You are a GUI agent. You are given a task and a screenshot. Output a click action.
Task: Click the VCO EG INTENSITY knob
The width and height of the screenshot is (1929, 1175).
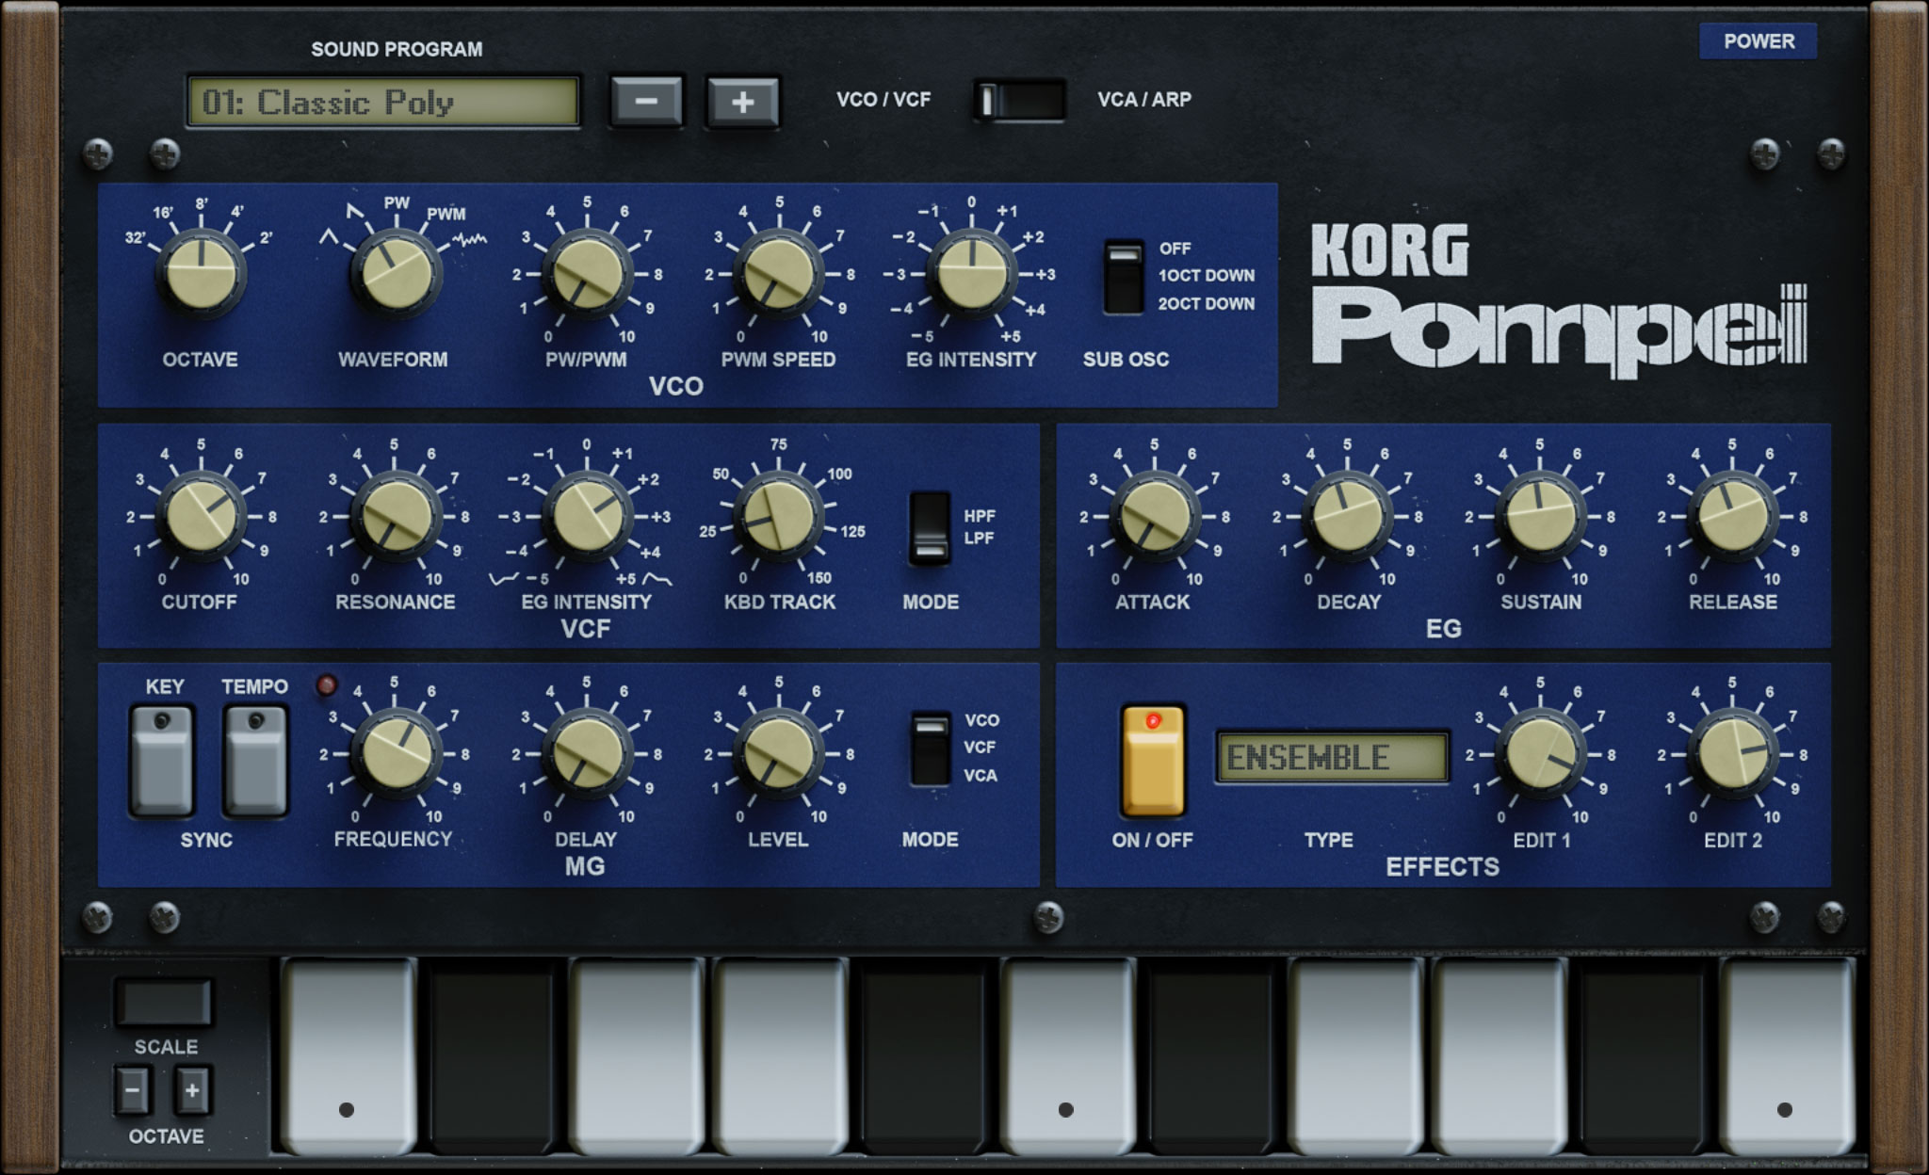pyautogui.click(x=972, y=274)
